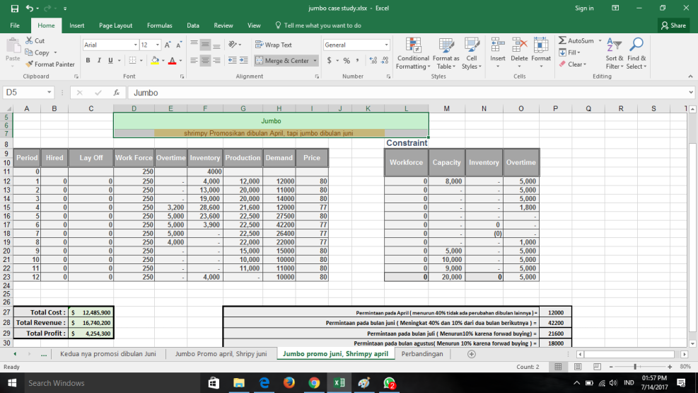This screenshot has width=698, height=393.
Task: Click the Merge & Center button
Action: [x=281, y=61]
